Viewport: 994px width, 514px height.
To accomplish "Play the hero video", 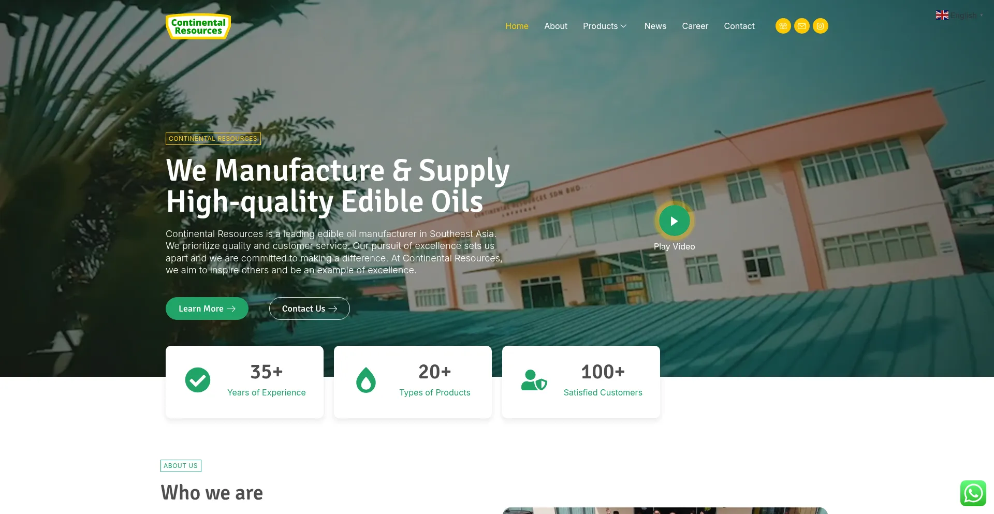I will (x=674, y=221).
